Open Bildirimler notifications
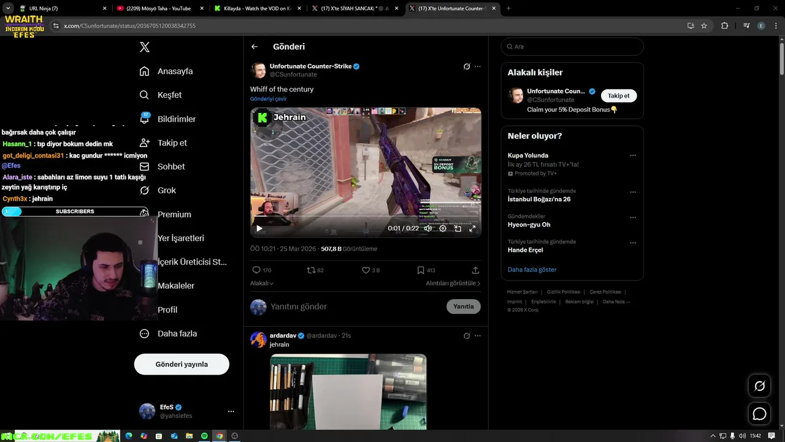The image size is (785, 442). click(x=167, y=118)
